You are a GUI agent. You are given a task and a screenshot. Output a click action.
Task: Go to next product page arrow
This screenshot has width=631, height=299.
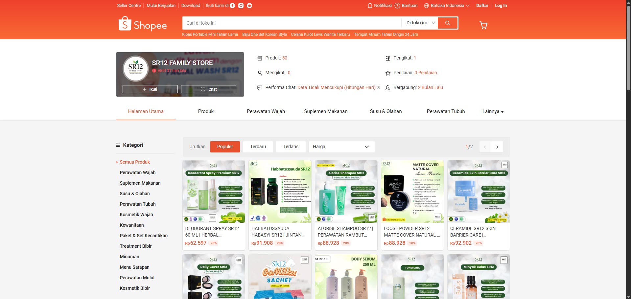pos(497,147)
